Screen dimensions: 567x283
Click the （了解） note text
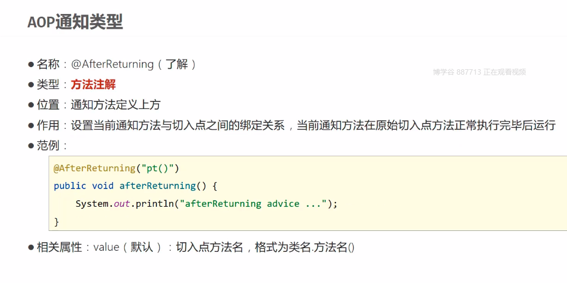tap(177, 64)
